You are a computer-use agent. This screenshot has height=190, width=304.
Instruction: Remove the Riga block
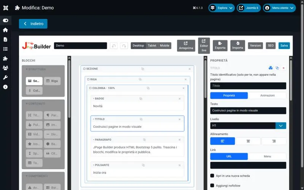click(x=185, y=79)
